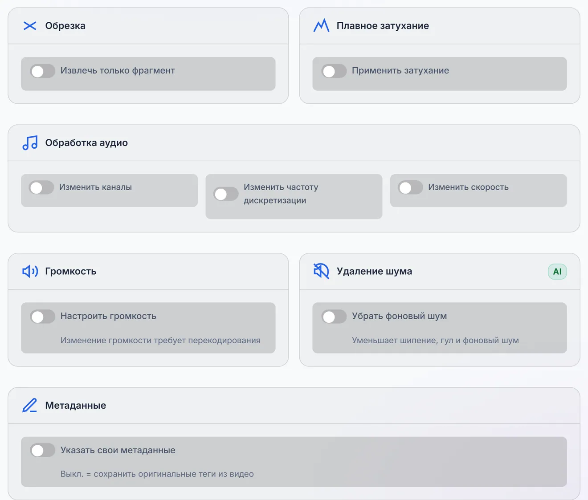Click the Извлечь только фрагмент label
Screen dimensions: 588x500
click(x=118, y=70)
